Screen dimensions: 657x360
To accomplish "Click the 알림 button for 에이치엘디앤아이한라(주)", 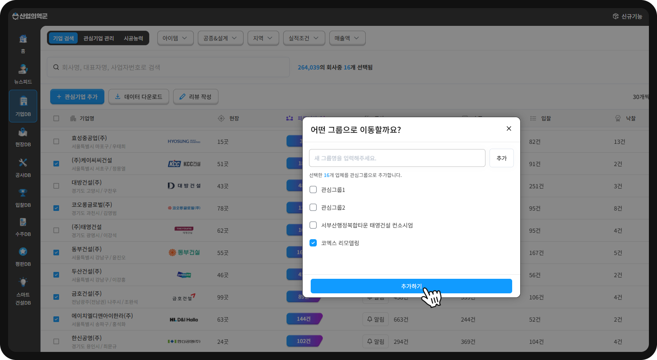I will (376, 319).
